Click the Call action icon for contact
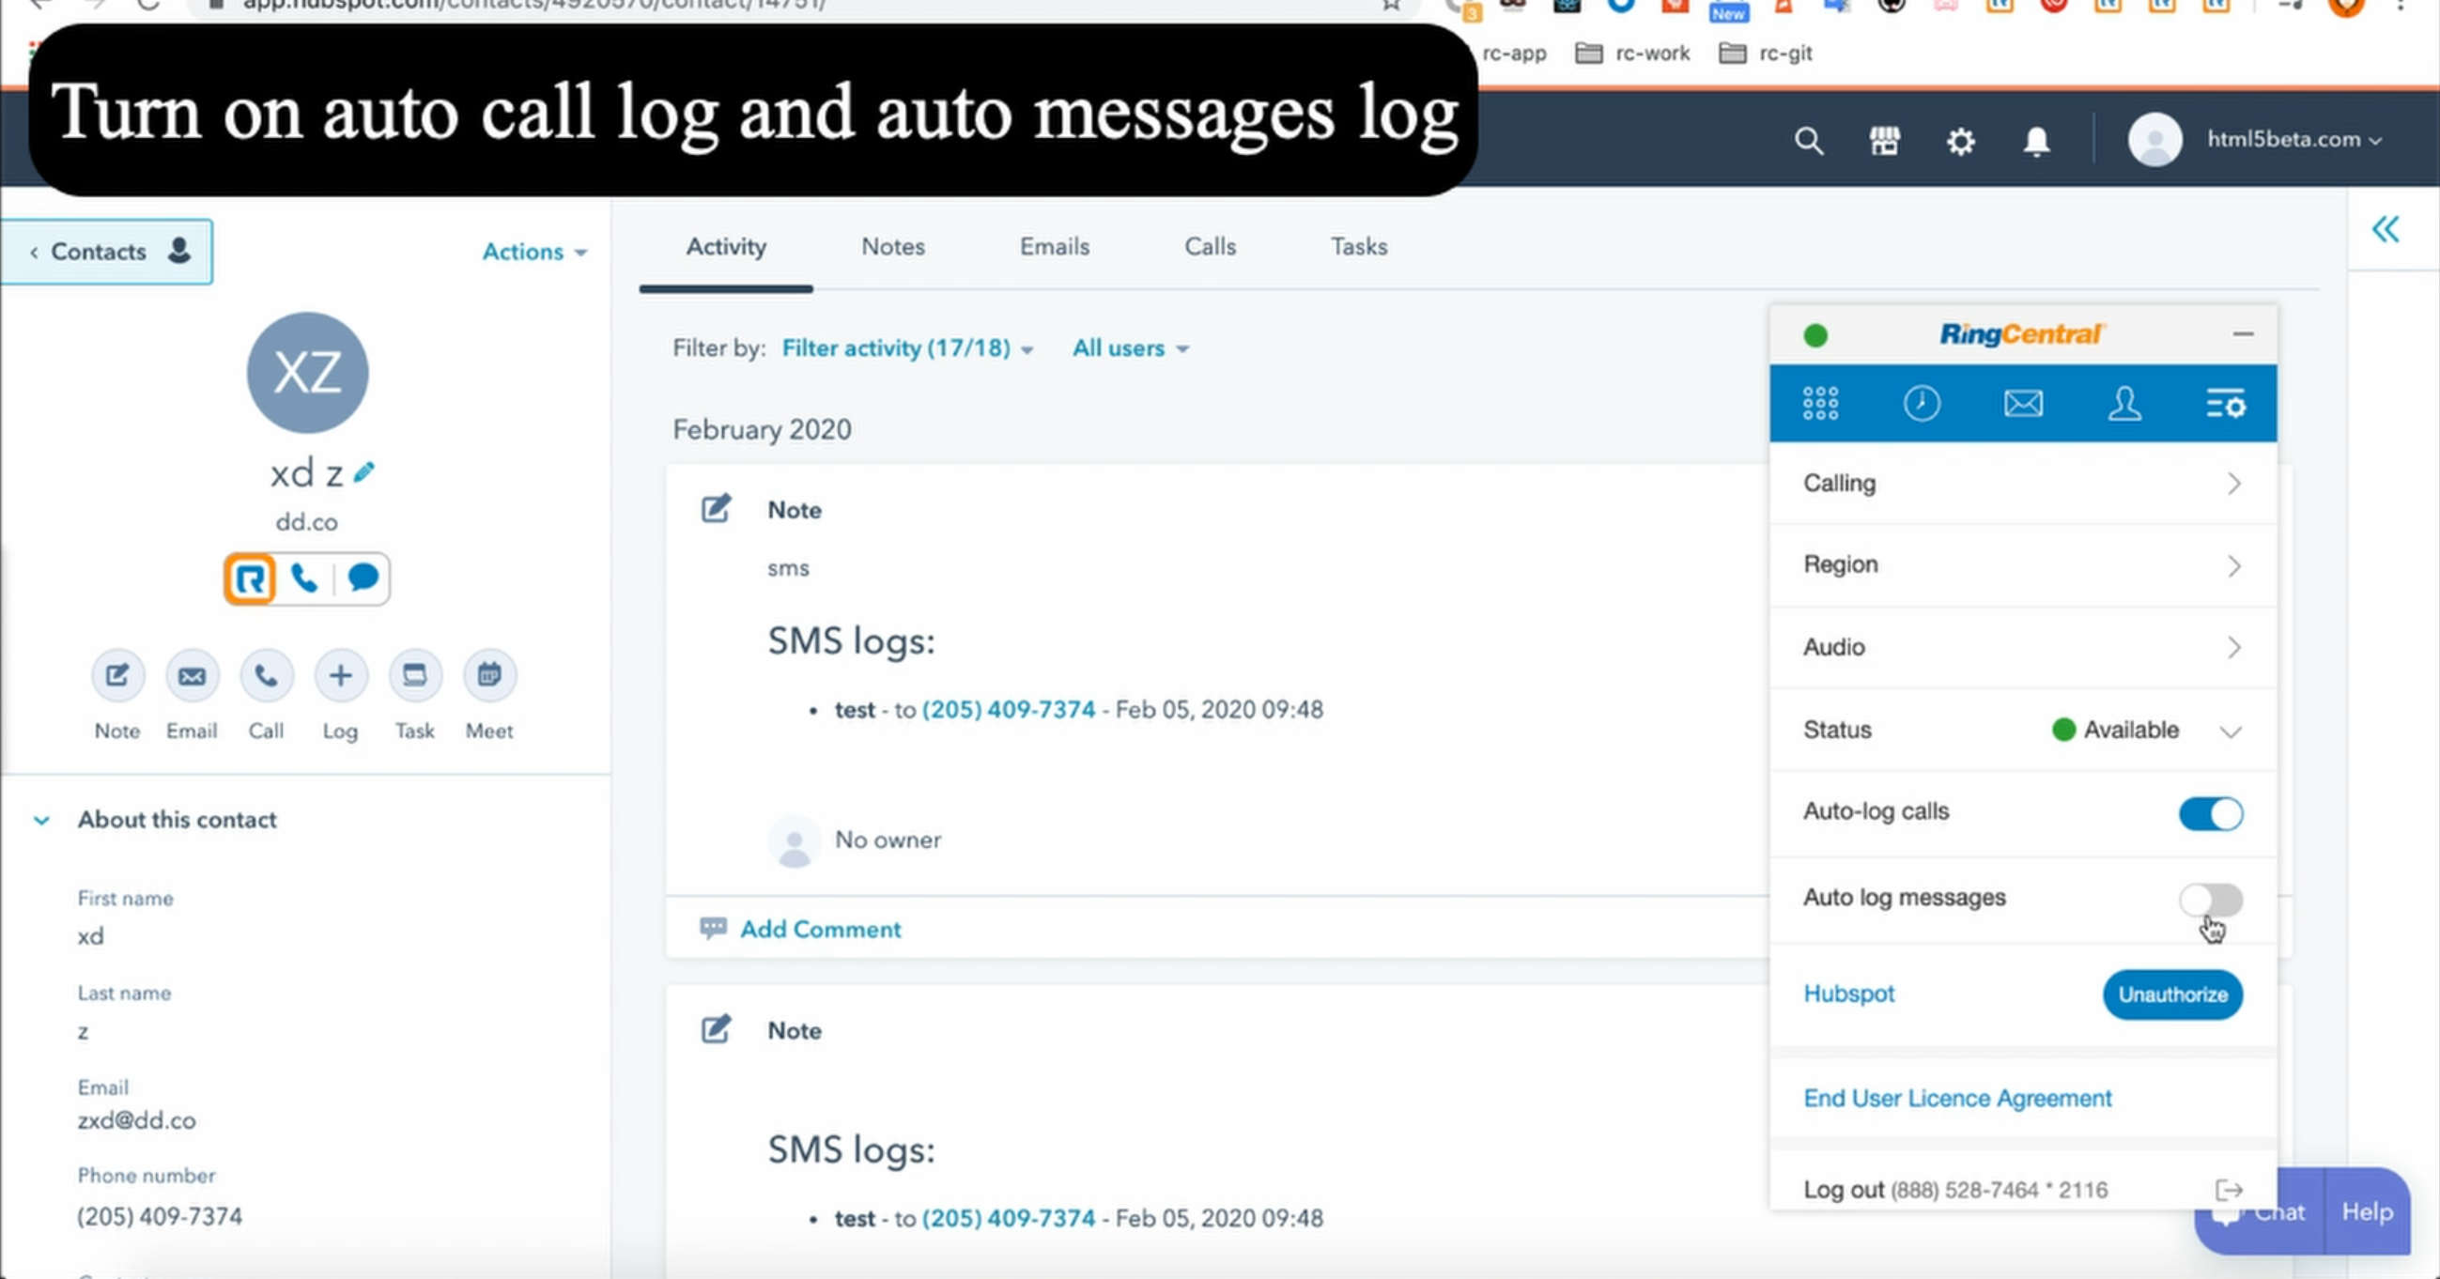 pyautogui.click(x=265, y=674)
